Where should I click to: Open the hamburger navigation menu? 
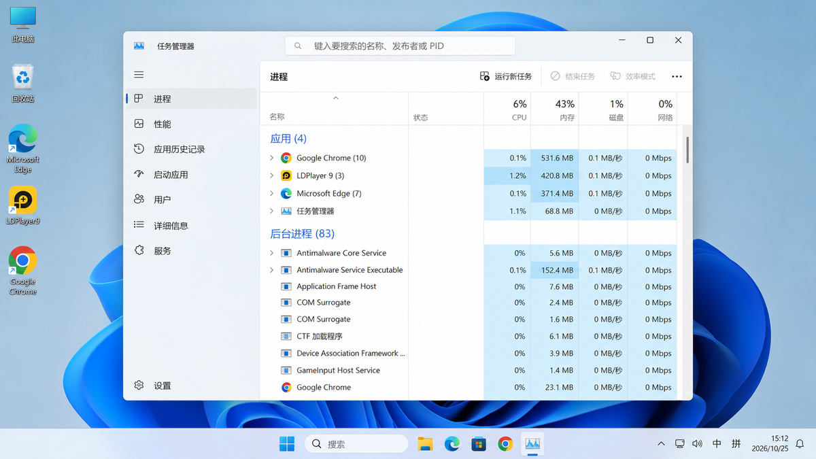click(x=139, y=74)
